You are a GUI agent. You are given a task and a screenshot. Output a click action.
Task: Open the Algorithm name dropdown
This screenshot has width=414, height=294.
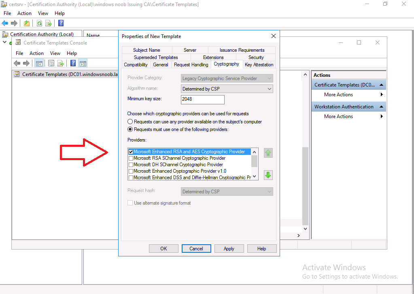[227, 89]
